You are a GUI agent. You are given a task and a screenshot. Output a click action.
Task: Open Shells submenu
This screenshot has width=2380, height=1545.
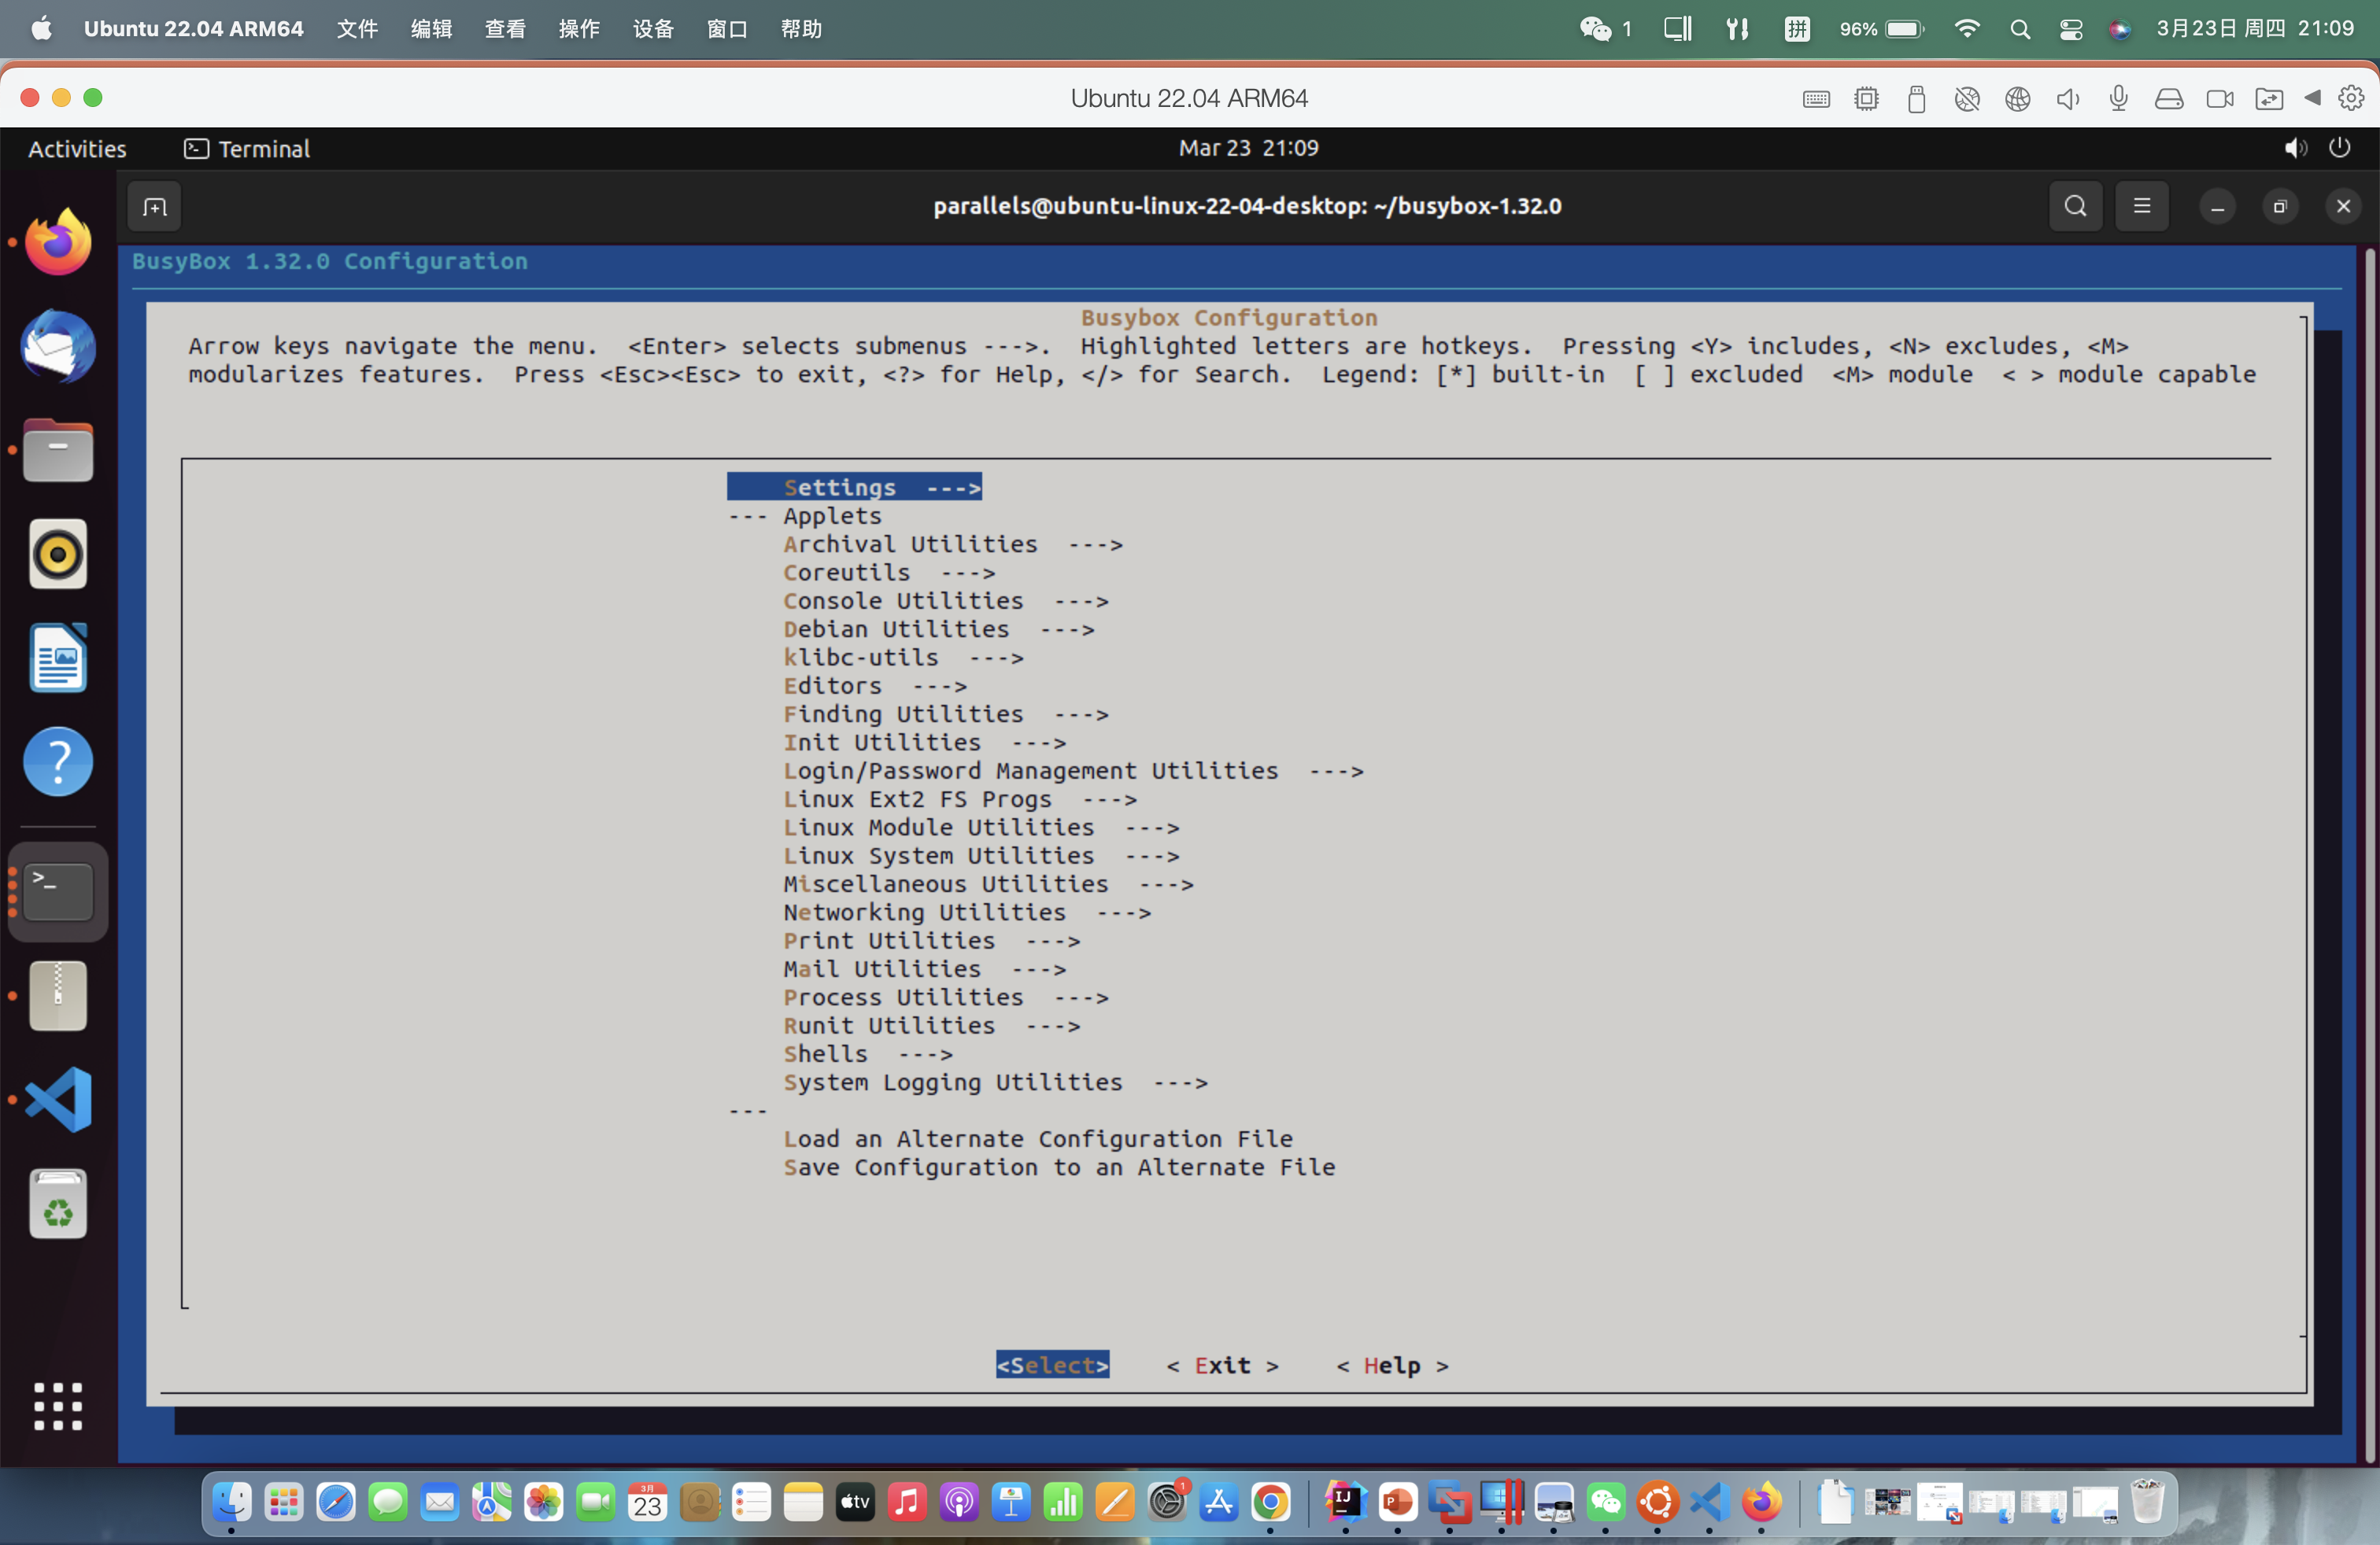pyautogui.click(x=868, y=1053)
